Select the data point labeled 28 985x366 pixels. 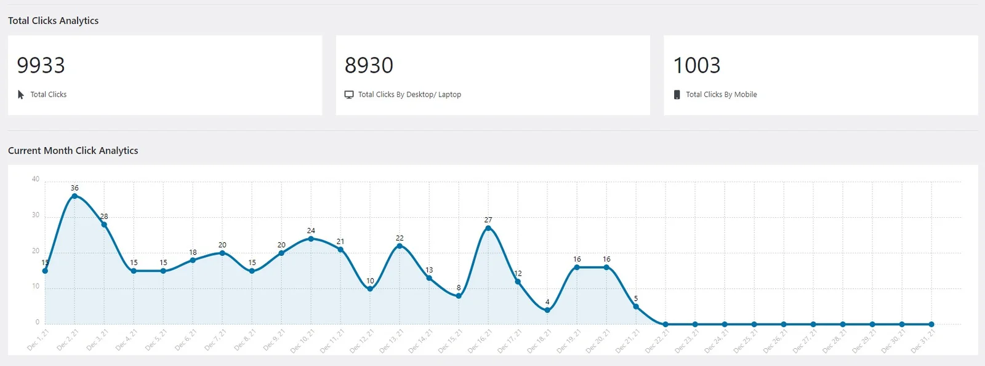coord(104,225)
